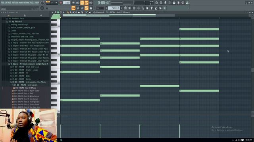
Task: Open the ADD menu
Action: point(10,3)
